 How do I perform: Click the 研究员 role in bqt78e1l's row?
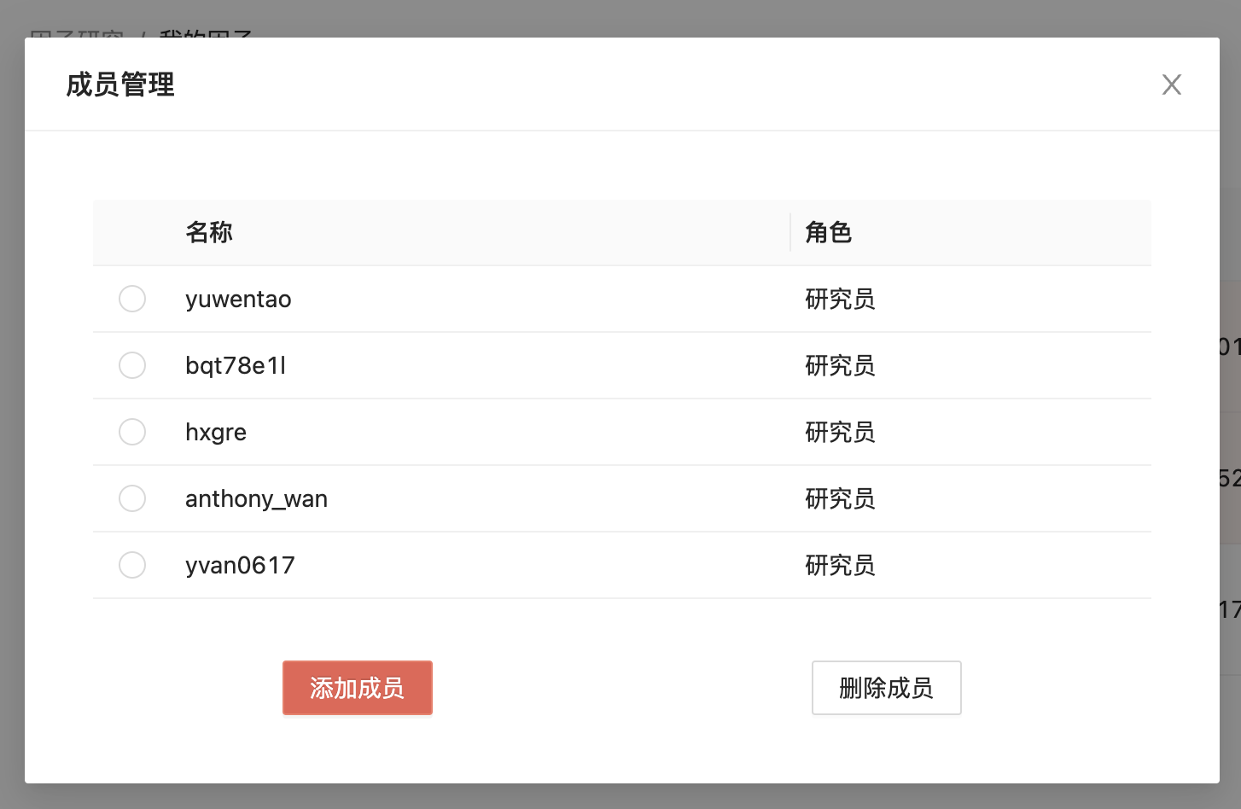(840, 366)
